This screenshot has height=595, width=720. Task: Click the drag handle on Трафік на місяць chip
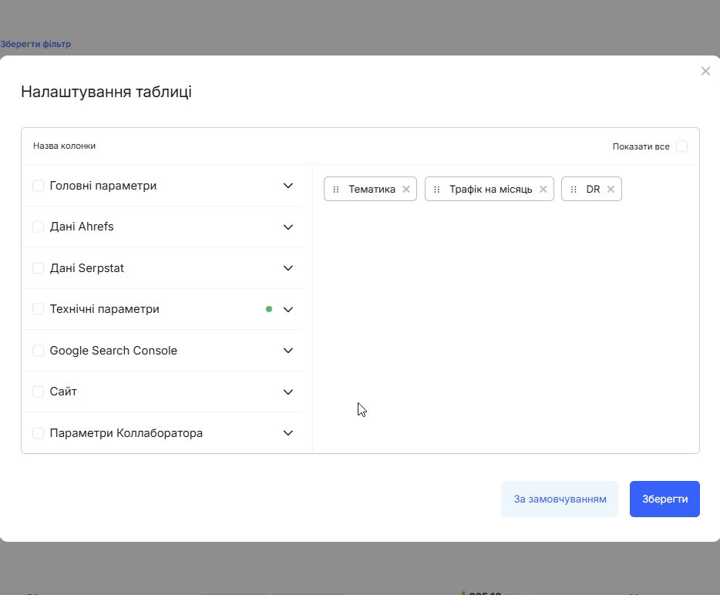point(436,189)
